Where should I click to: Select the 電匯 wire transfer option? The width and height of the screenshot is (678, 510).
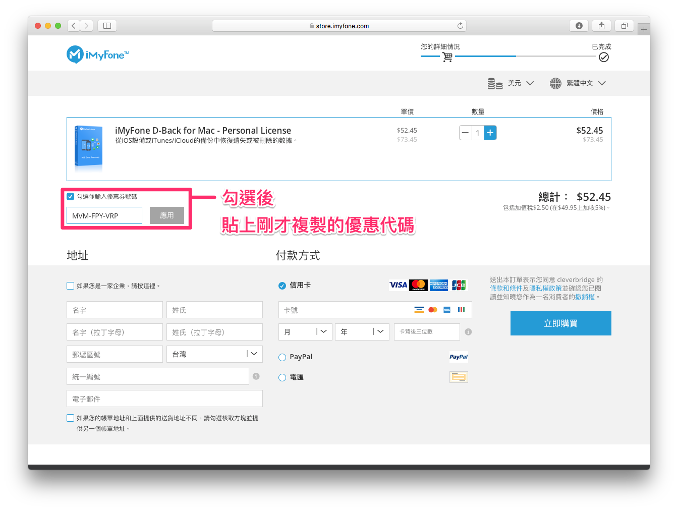(x=282, y=377)
